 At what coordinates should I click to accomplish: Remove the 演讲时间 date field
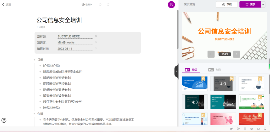point(96,48)
